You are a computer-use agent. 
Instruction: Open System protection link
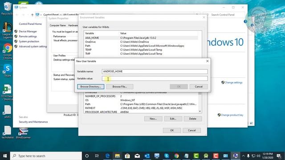click(x=29, y=41)
